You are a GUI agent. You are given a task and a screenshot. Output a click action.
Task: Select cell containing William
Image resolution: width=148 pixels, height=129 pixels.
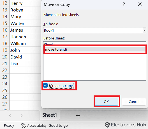point(25,43)
